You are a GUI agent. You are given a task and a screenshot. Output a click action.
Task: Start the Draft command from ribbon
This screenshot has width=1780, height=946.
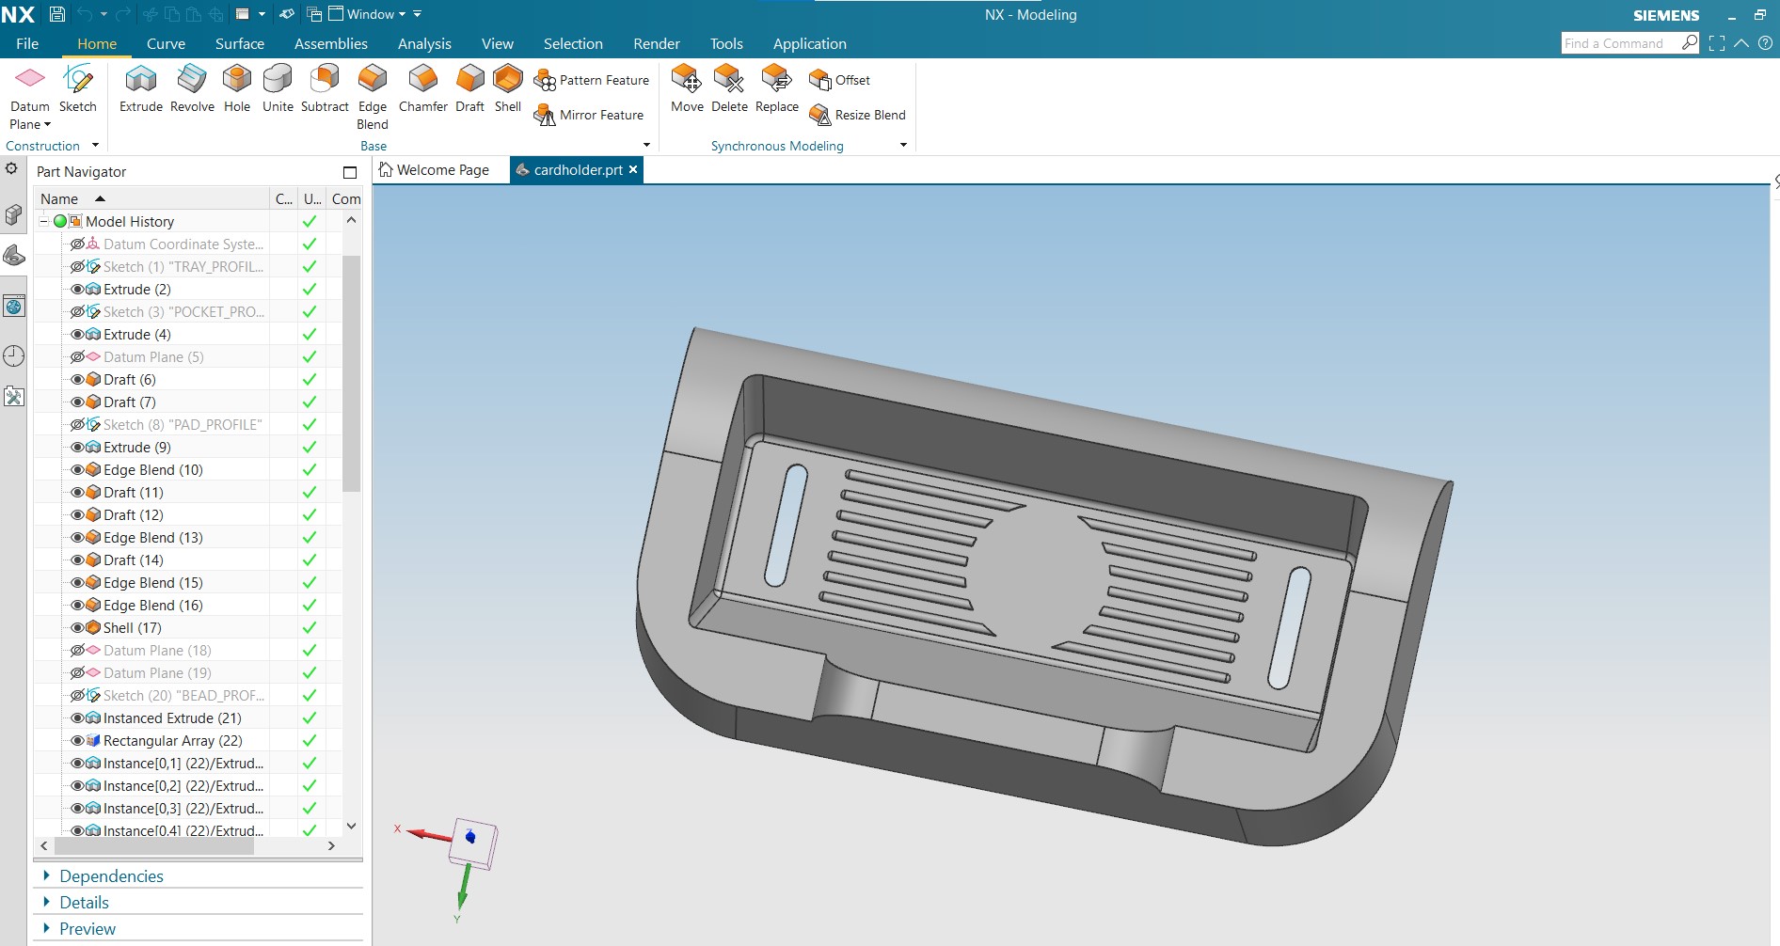469,88
